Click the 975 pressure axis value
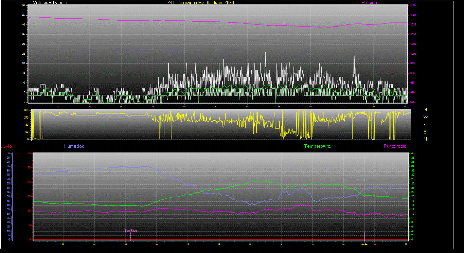Screen dimensions: 464x253 [412, 102]
